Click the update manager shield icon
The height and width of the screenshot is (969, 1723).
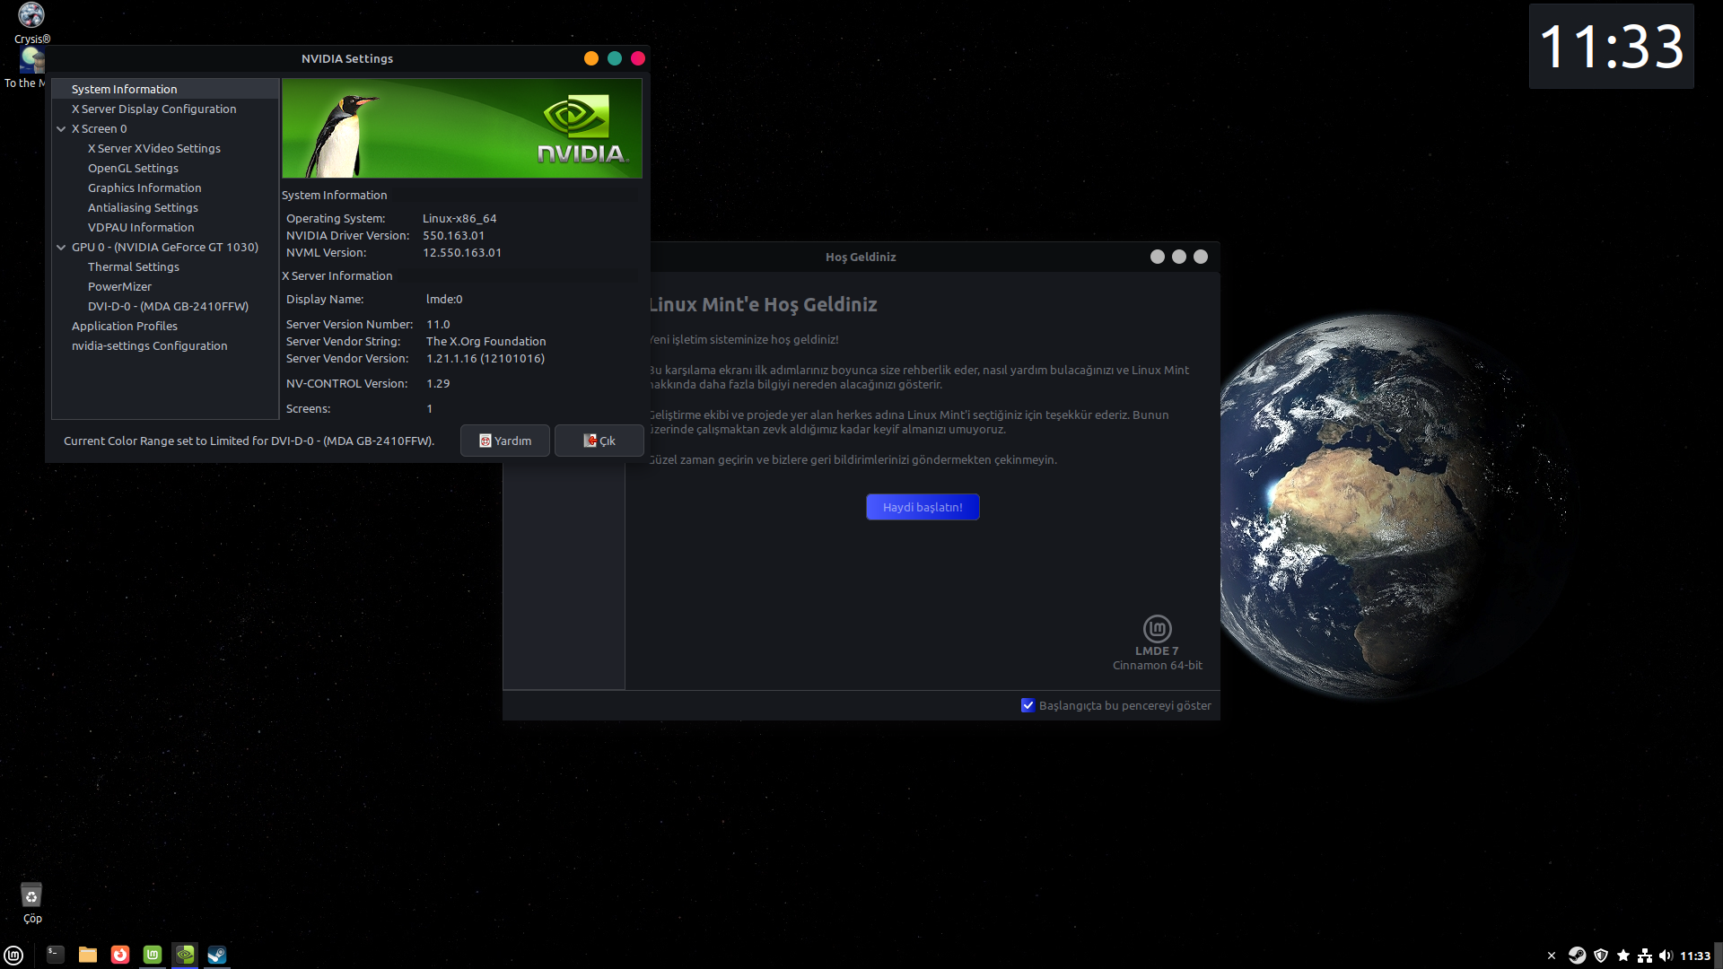[1601, 956]
